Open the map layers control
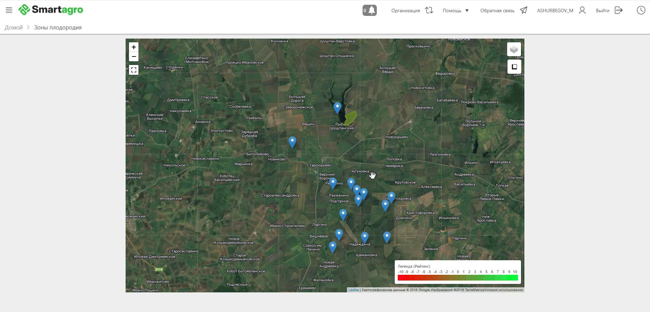650x312 pixels. point(514,49)
